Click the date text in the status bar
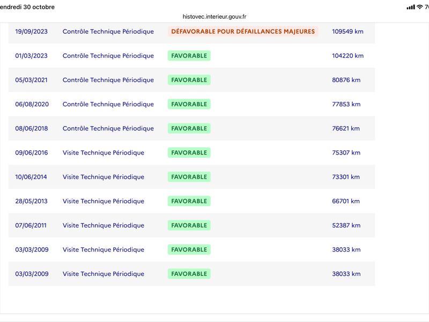 pos(27,7)
